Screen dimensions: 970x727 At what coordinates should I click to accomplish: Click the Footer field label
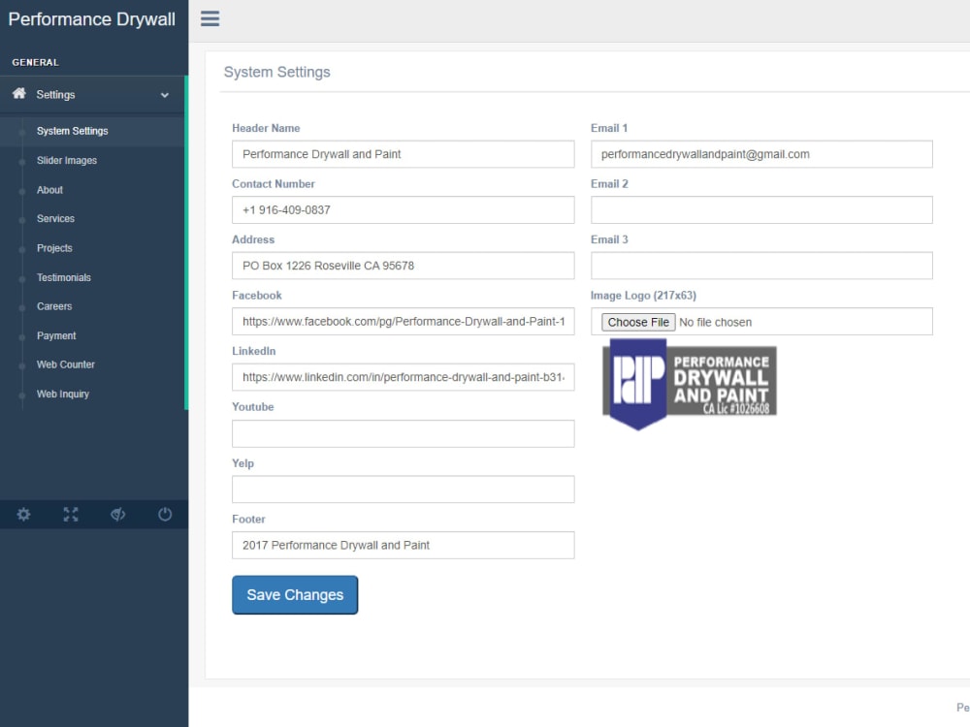tap(248, 520)
